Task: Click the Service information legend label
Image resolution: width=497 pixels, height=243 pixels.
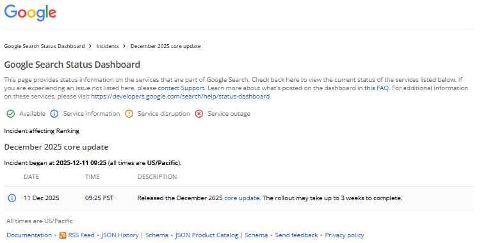Action: (x=92, y=114)
